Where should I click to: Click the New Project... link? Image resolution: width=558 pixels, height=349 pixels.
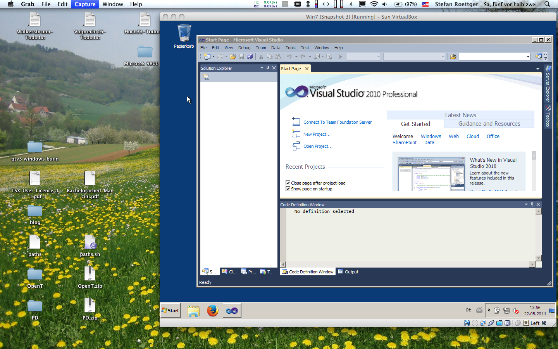coord(317,134)
